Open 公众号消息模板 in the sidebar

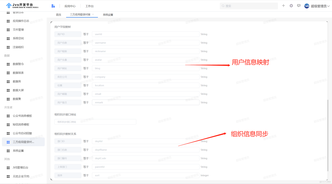[22, 116]
